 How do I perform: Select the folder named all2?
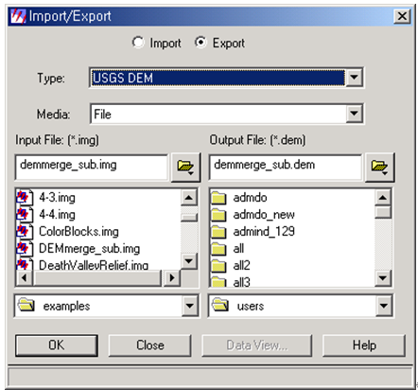click(241, 266)
